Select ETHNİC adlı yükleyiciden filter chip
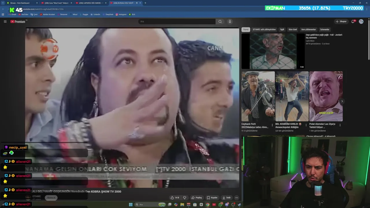This screenshot has width=370, height=208. click(264, 29)
